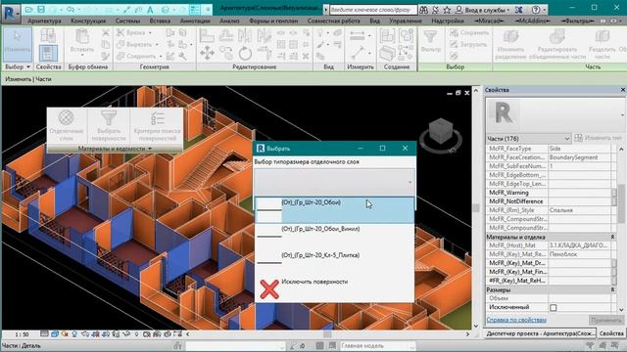Viewport: 627px width, 352px height.
Task: Collapse the Материалы и отделка properties group
Action: (x=612, y=237)
